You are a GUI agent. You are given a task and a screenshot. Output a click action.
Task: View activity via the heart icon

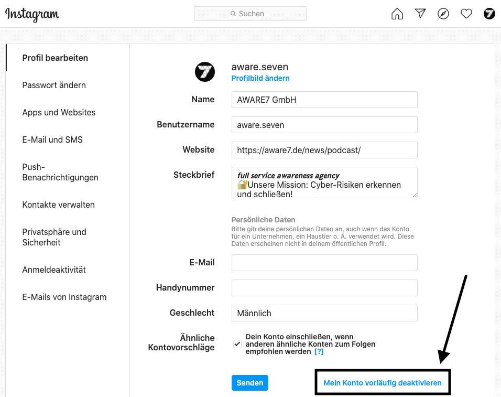coord(466,14)
